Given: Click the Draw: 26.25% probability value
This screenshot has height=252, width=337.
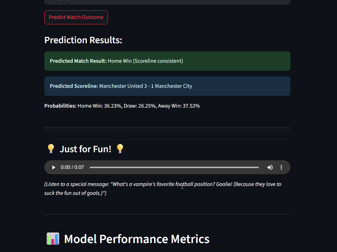Looking at the screenshot, I should click(x=140, y=106).
